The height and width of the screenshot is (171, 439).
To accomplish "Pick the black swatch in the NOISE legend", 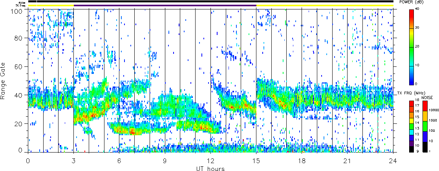I will (x=425, y=147).
